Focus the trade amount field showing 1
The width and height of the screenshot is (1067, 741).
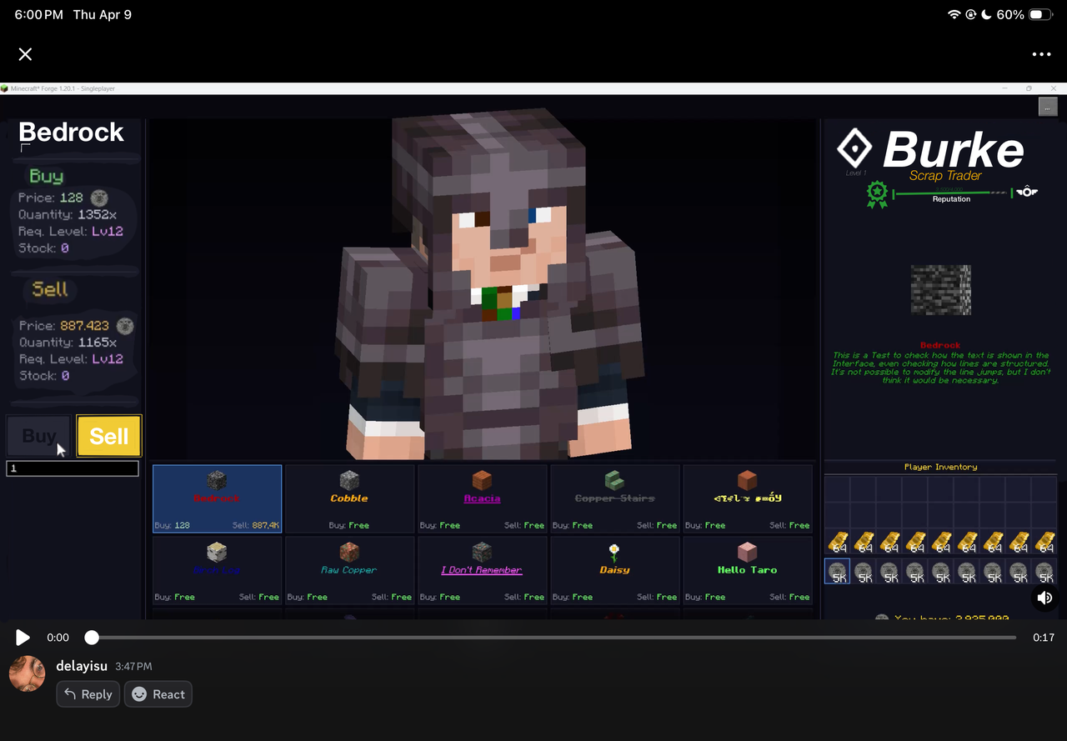pos(73,468)
